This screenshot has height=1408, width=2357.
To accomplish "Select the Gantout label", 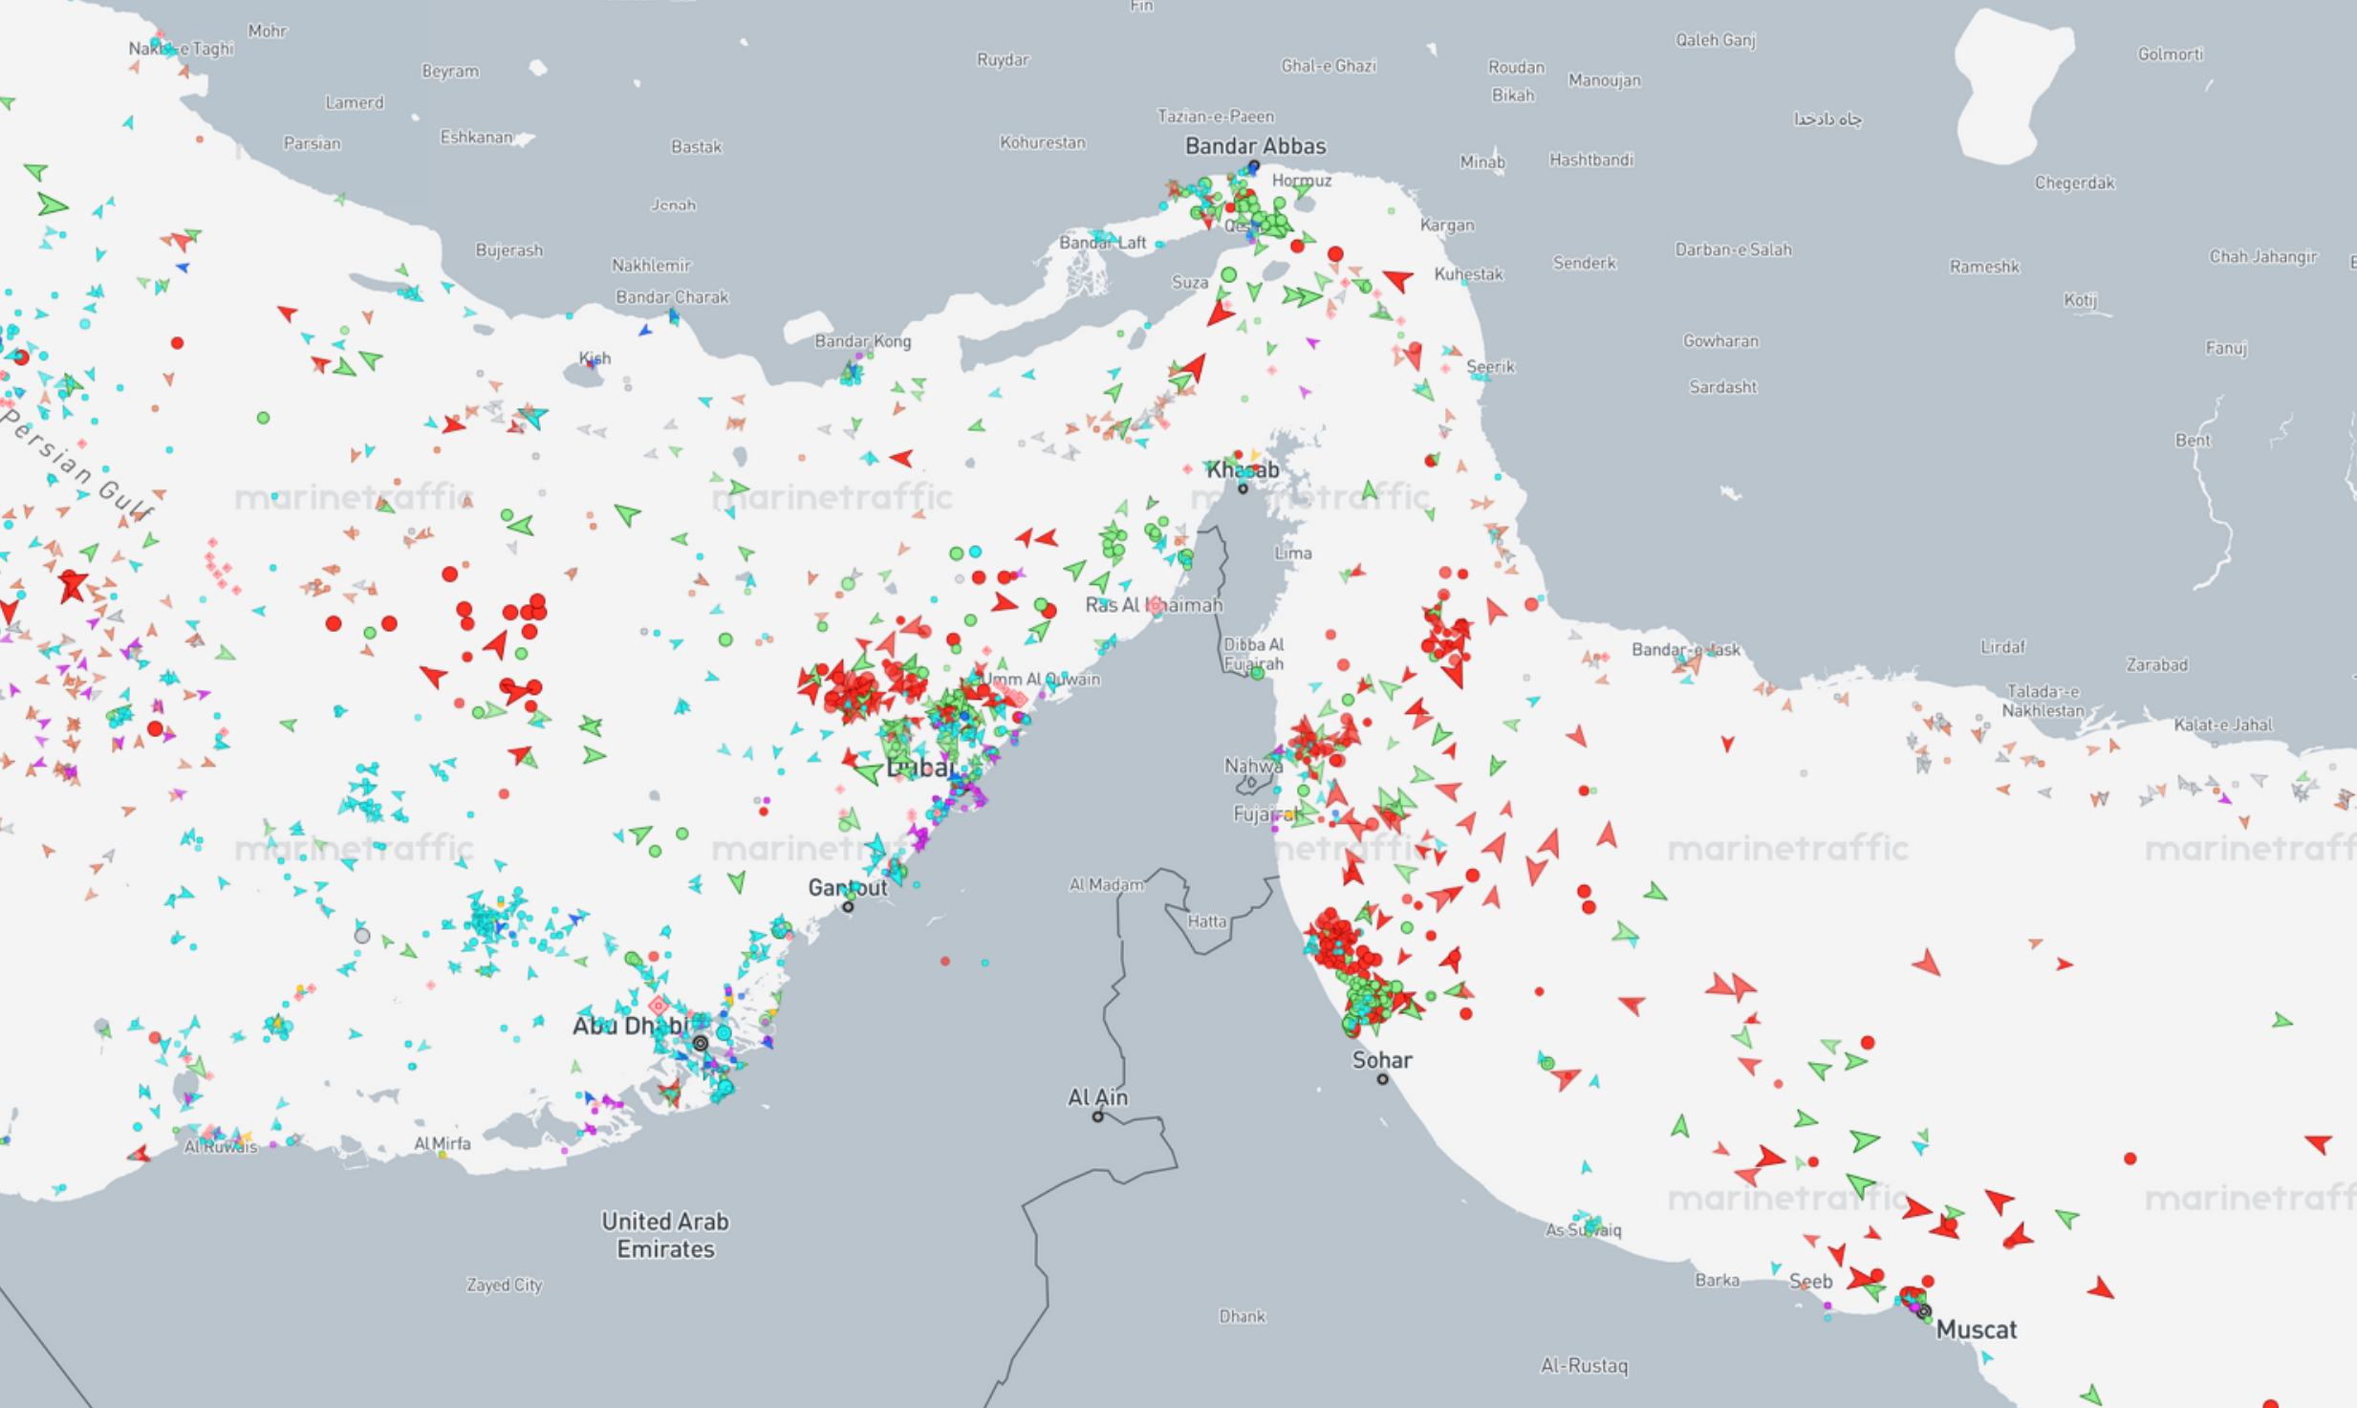I will [x=848, y=887].
